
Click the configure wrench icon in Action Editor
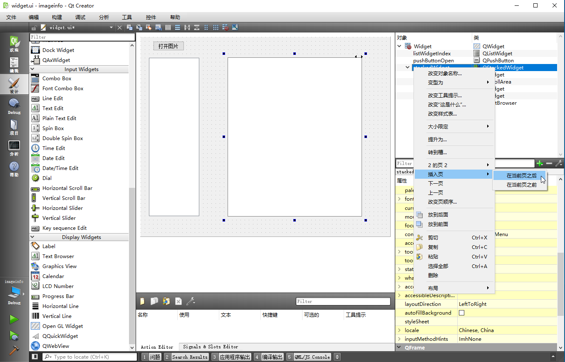(190, 301)
